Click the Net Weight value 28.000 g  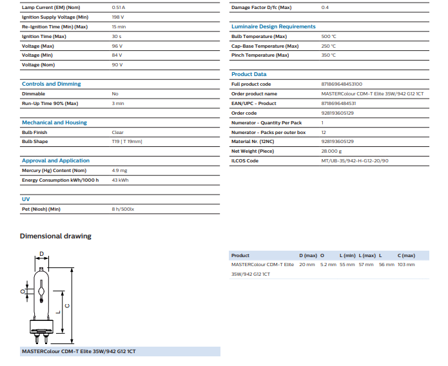point(332,151)
